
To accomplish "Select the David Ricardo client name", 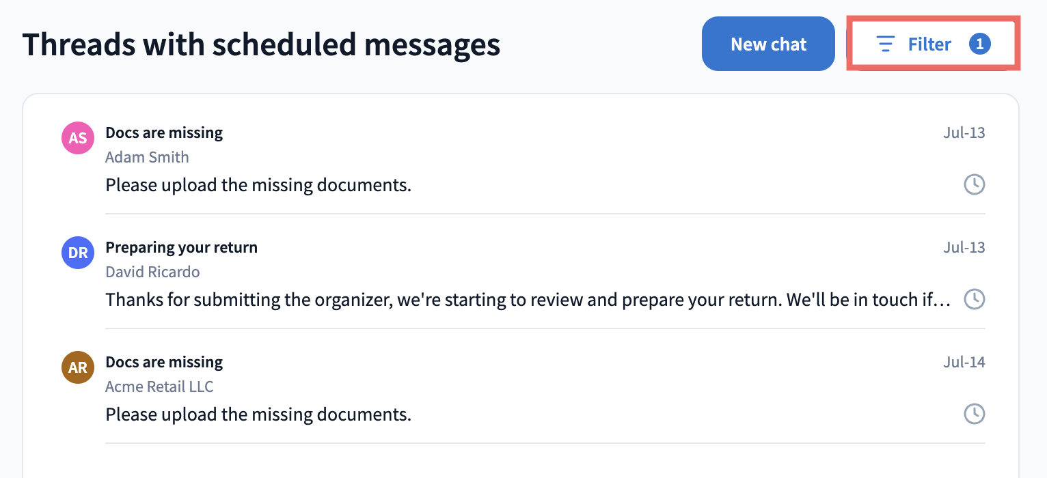I will pyautogui.click(x=152, y=272).
